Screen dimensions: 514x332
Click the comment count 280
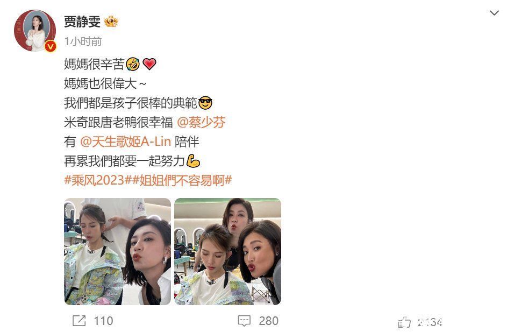click(268, 321)
